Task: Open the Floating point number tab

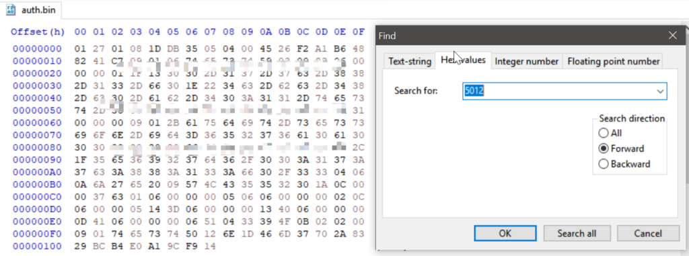Action: (614, 61)
